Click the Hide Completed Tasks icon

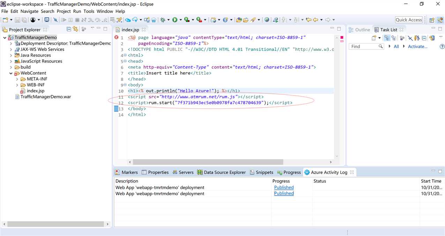tap(410, 38)
